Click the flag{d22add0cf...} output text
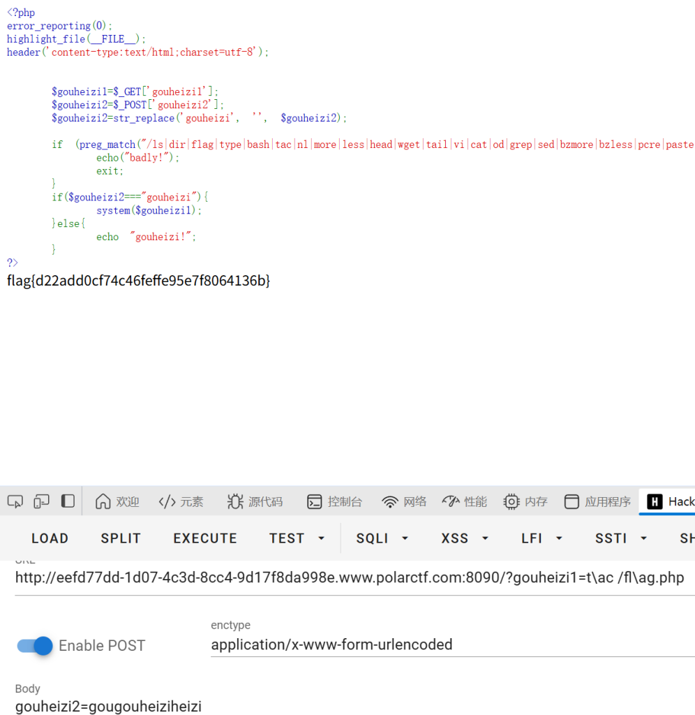 click(x=139, y=281)
